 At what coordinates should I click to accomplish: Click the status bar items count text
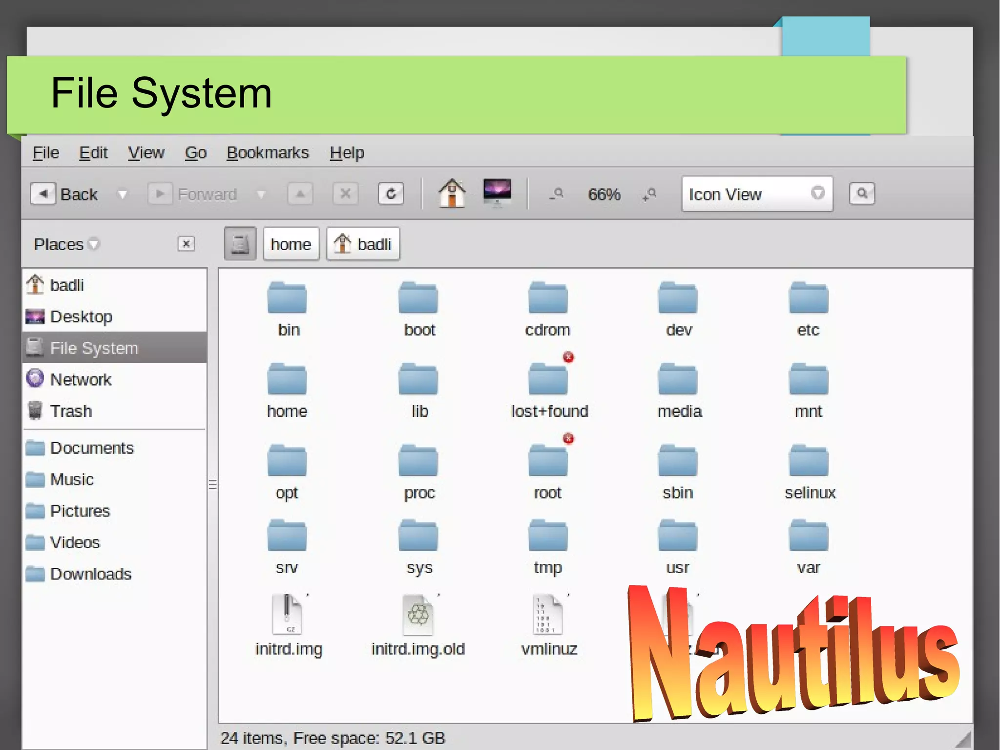pos(333,738)
